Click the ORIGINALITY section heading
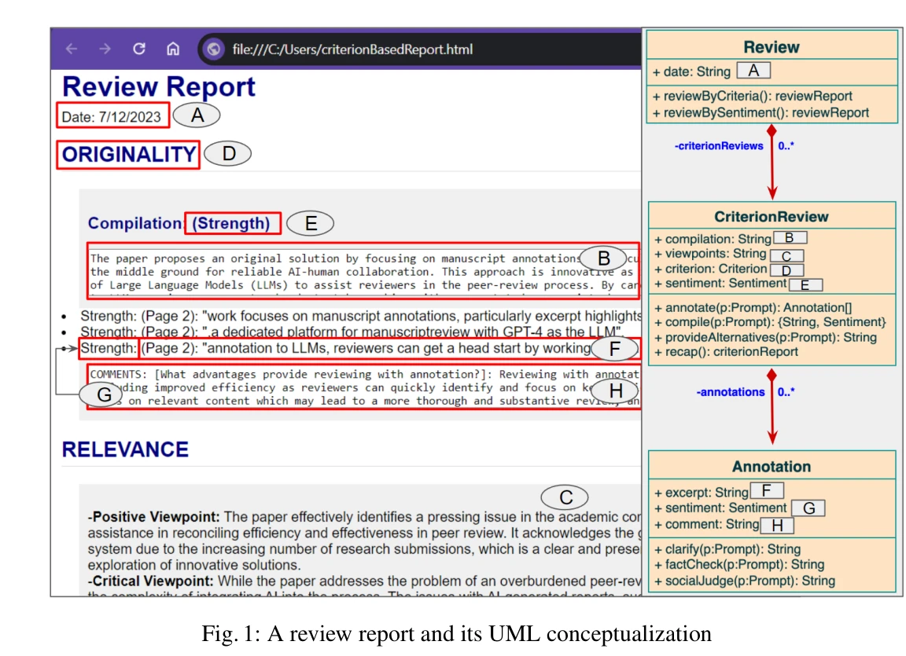 point(129,155)
